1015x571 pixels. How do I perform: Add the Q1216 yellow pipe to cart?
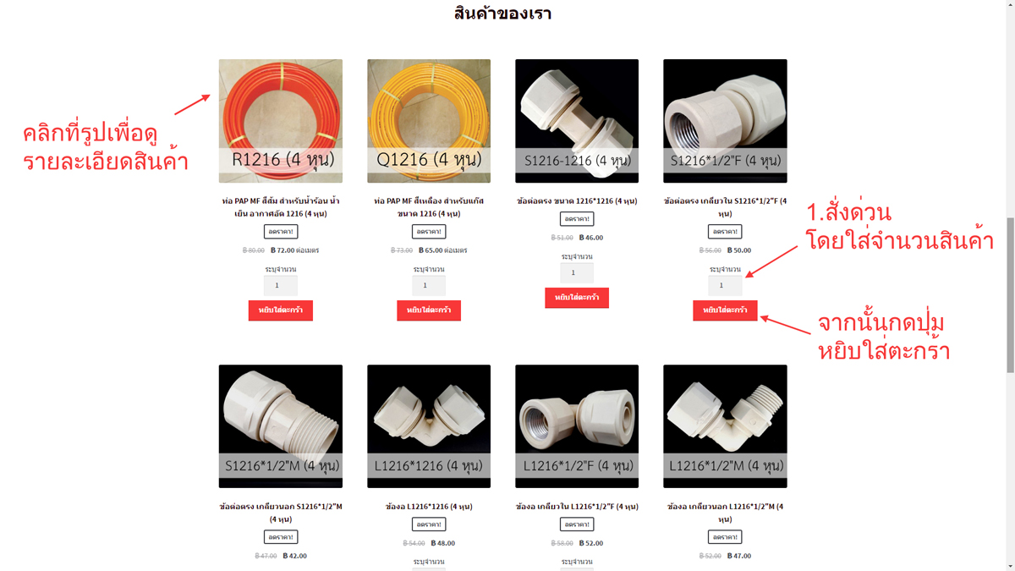point(429,310)
